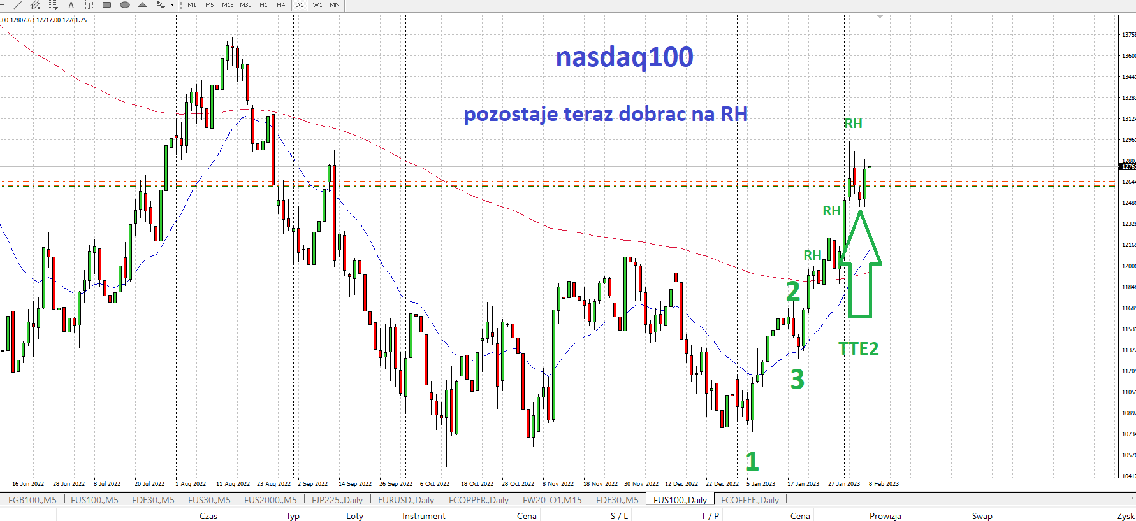Select the equidistant channel tool
The image size is (1136, 521).
point(36,4)
